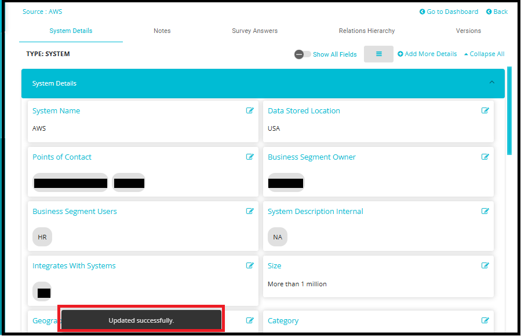Open the Survey Answers tab
Viewport: 521px width, 336px height.
point(254,31)
